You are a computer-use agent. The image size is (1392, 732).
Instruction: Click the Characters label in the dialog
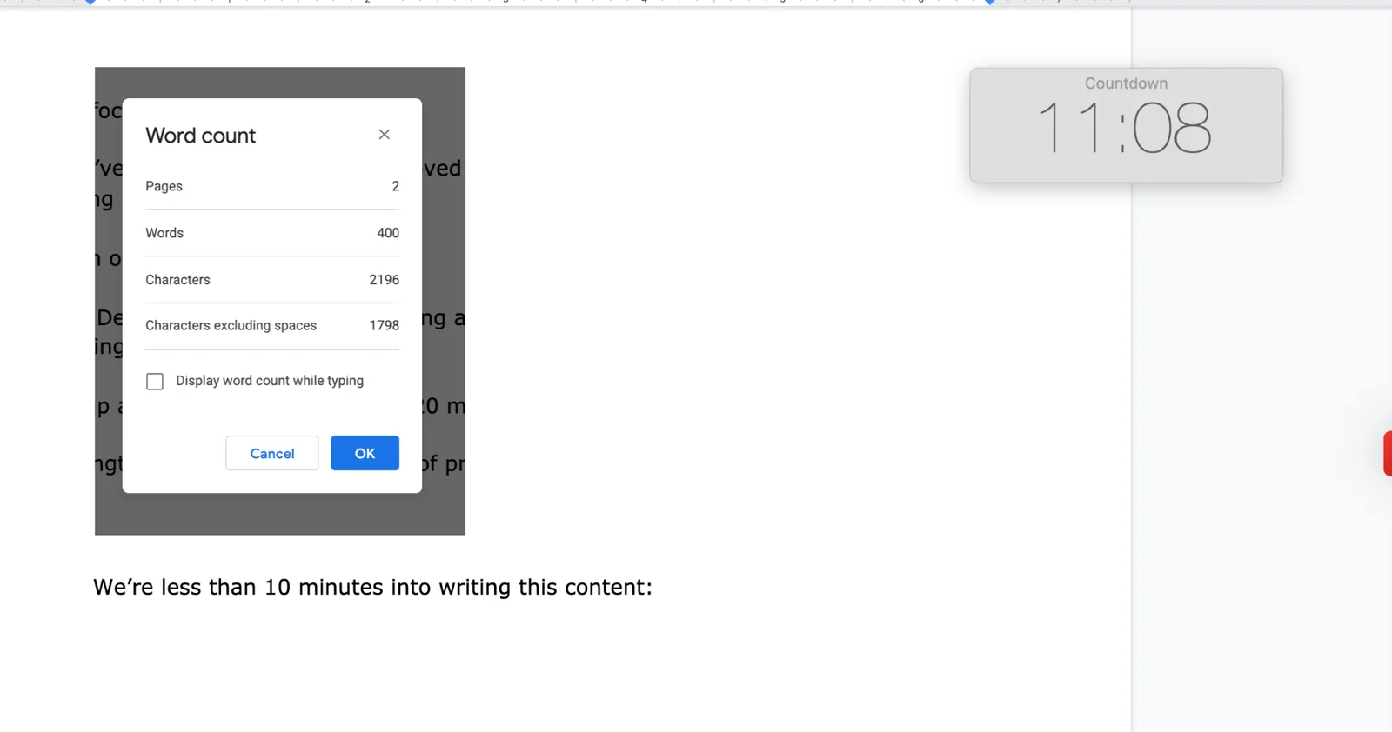pos(177,280)
